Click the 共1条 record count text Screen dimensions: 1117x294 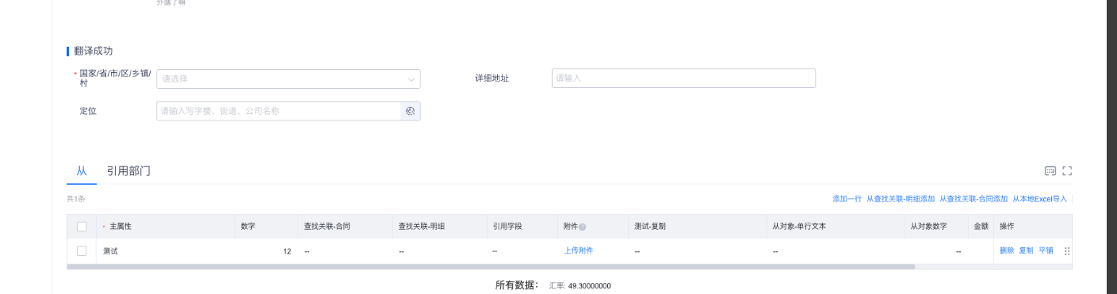click(x=75, y=199)
